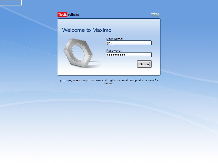Focus the Password input field

point(129,55)
